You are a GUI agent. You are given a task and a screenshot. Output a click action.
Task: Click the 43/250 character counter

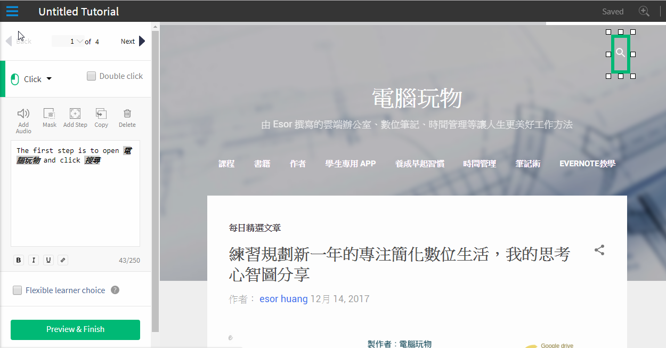pyautogui.click(x=129, y=260)
